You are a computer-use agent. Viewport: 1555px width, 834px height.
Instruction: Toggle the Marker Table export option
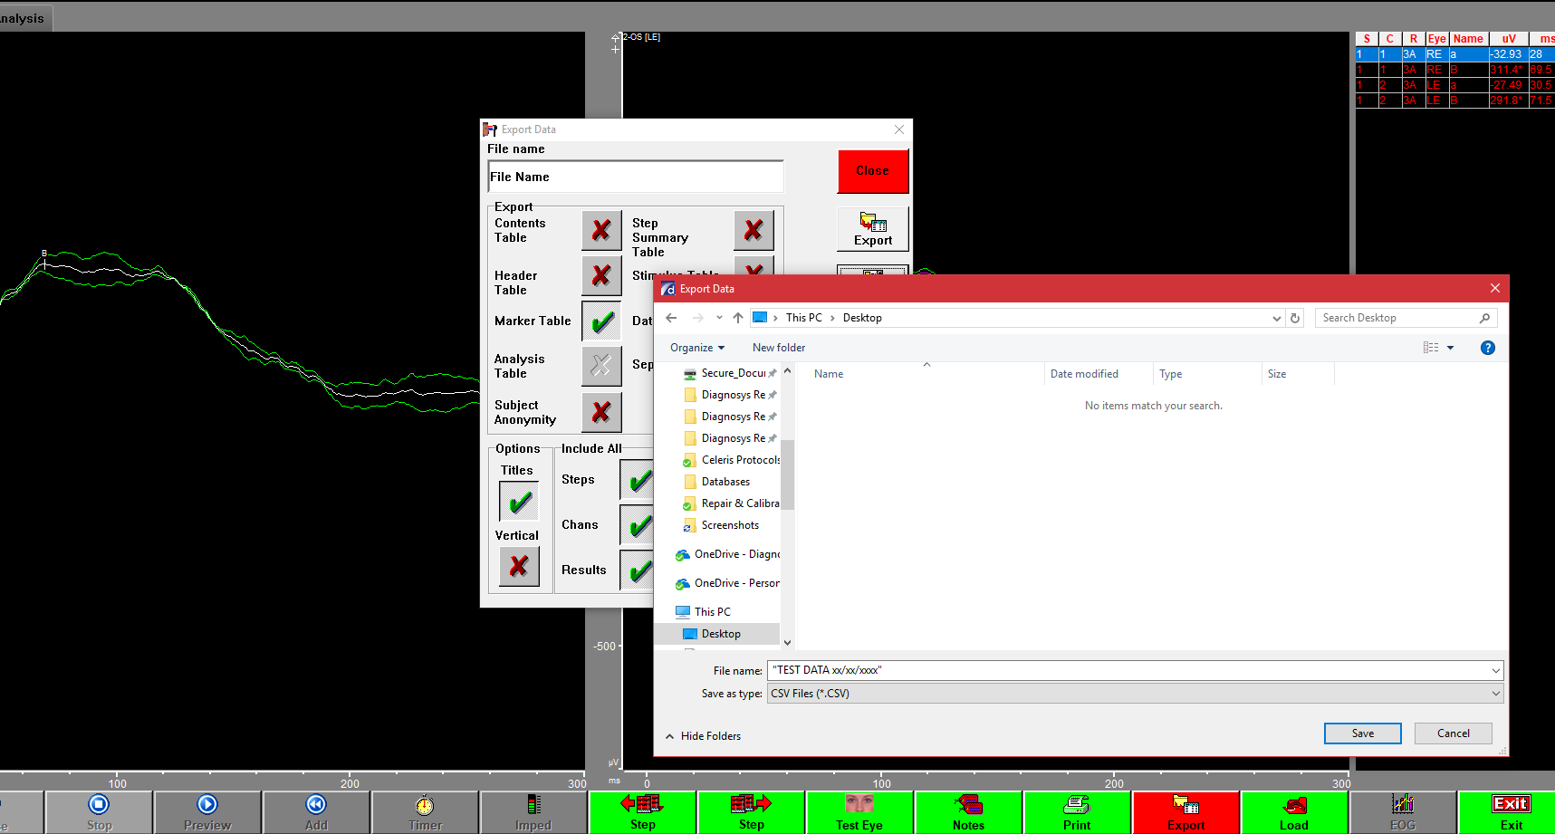(x=601, y=321)
